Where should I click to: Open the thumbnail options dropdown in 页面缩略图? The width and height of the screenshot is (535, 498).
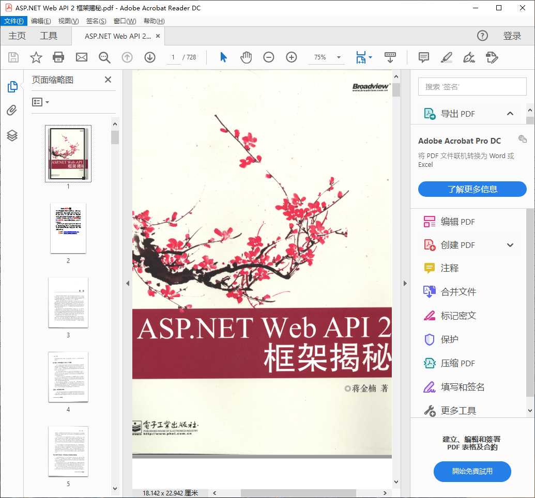40,102
